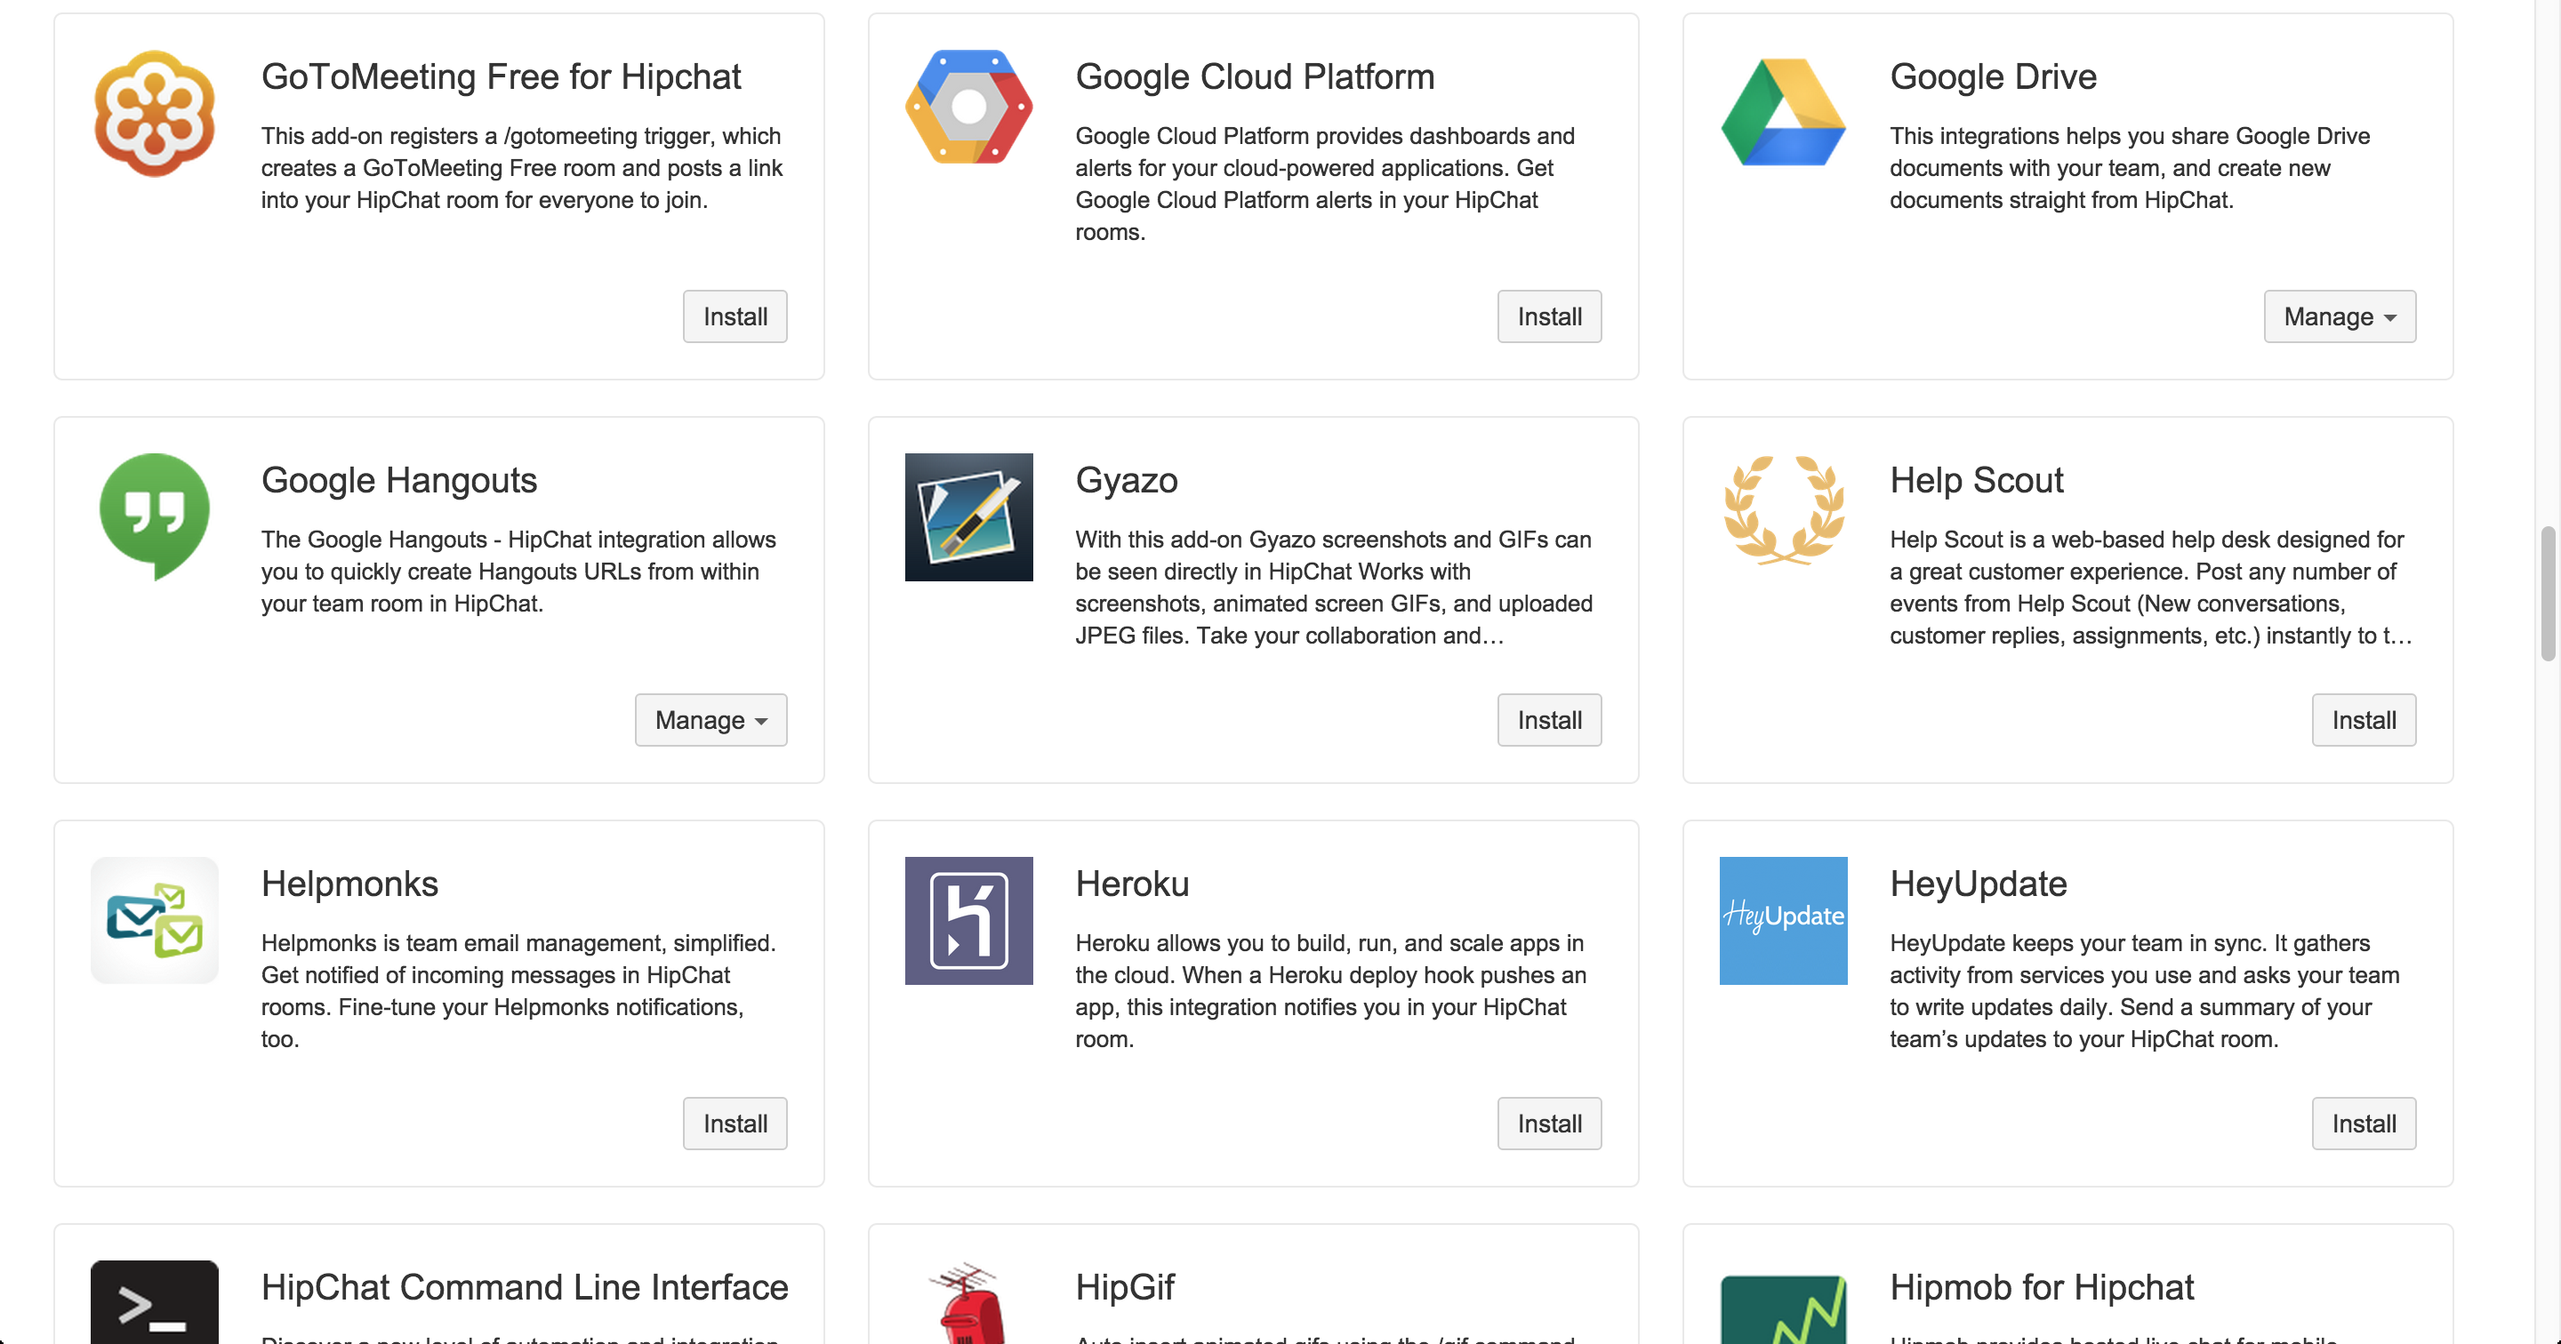
Task: Click the green Google Hangouts icon
Action: pos(154,515)
